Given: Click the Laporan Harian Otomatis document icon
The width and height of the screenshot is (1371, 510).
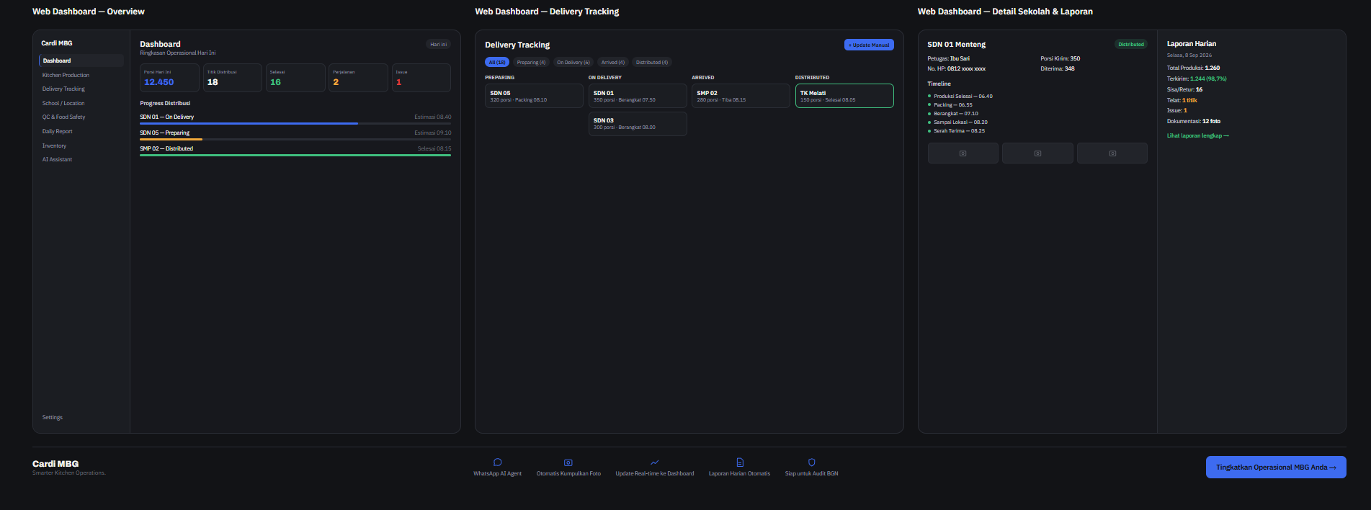Looking at the screenshot, I should pyautogui.click(x=739, y=462).
